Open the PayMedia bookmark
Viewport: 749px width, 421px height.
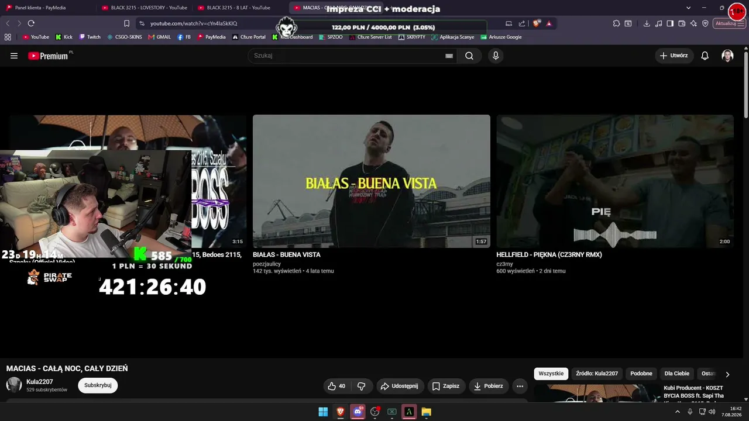click(x=211, y=37)
